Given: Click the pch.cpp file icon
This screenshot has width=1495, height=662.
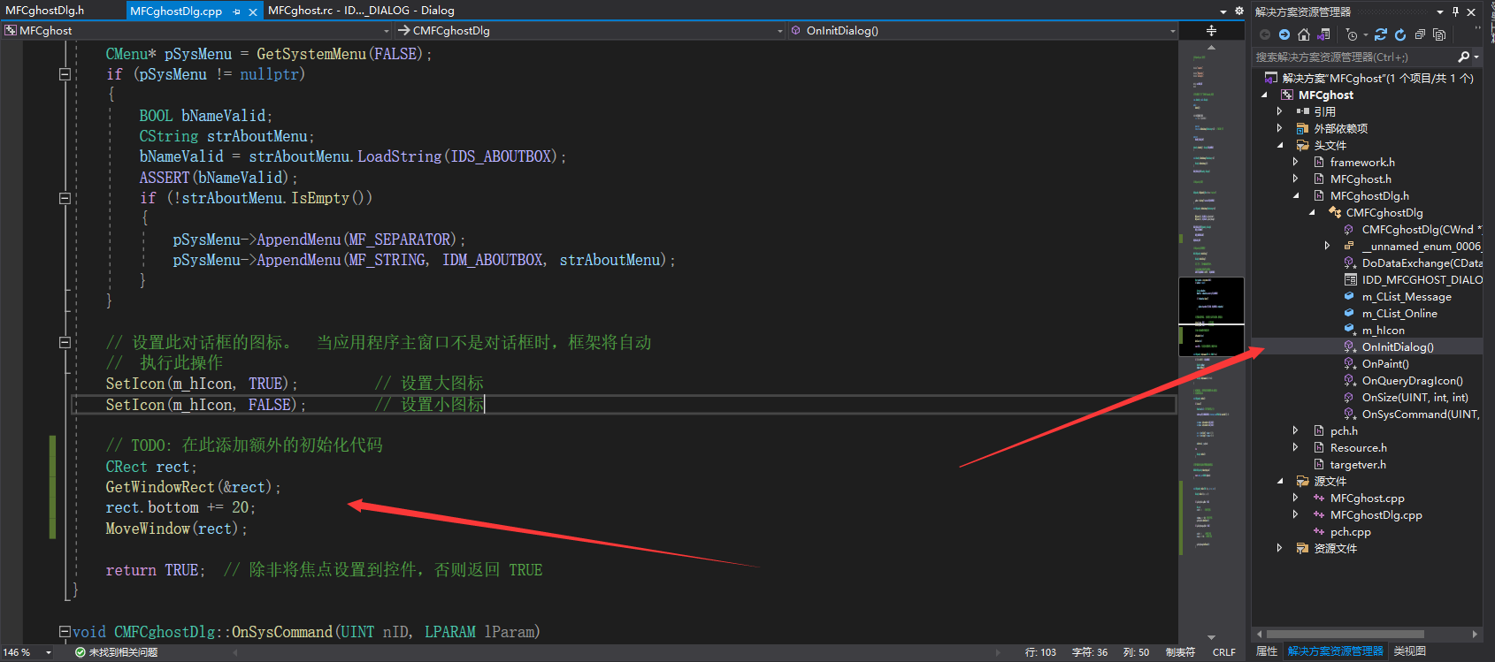Looking at the screenshot, I should pos(1319,532).
